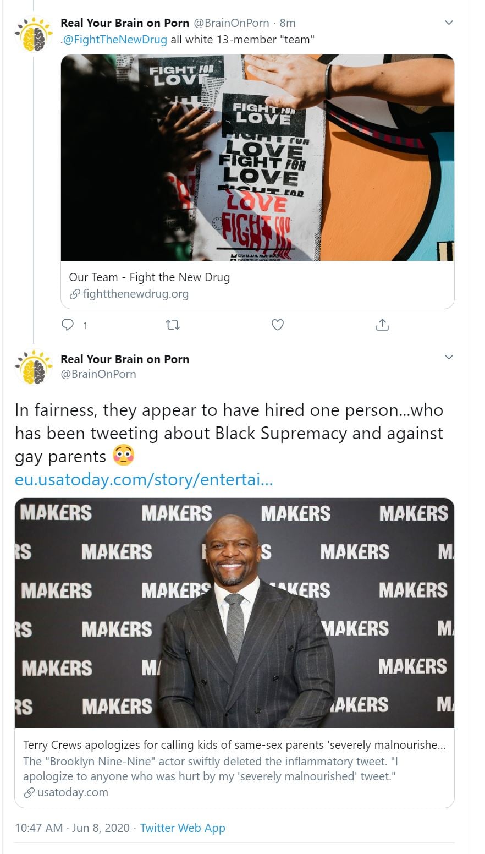Click 'Our Team - Fight the New Drug' title
The height and width of the screenshot is (854, 485).
click(149, 277)
